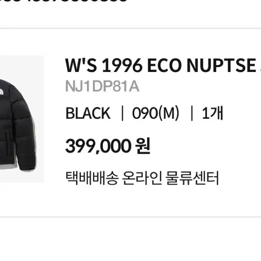Click the cut-off number at the top

64,1
